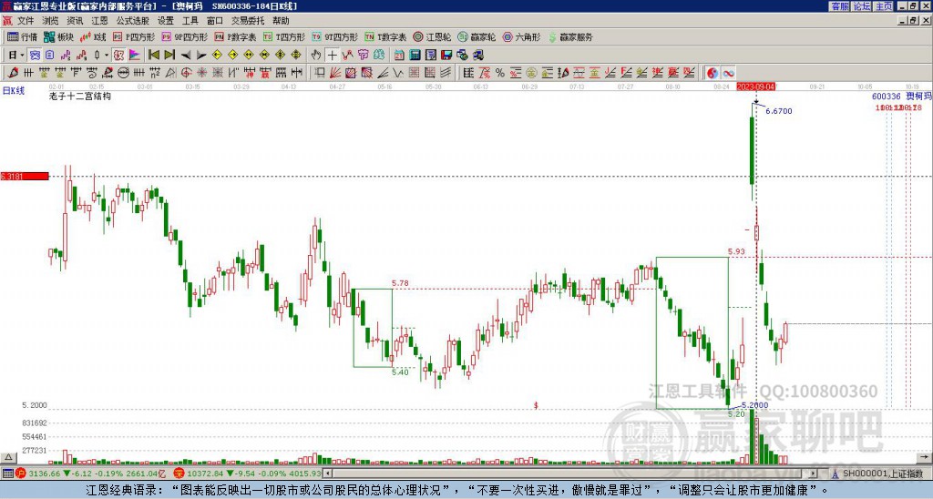Select the fan lines drawing tool
Image resolution: width=933 pixels, height=499 pixels.
pyautogui.click(x=335, y=73)
